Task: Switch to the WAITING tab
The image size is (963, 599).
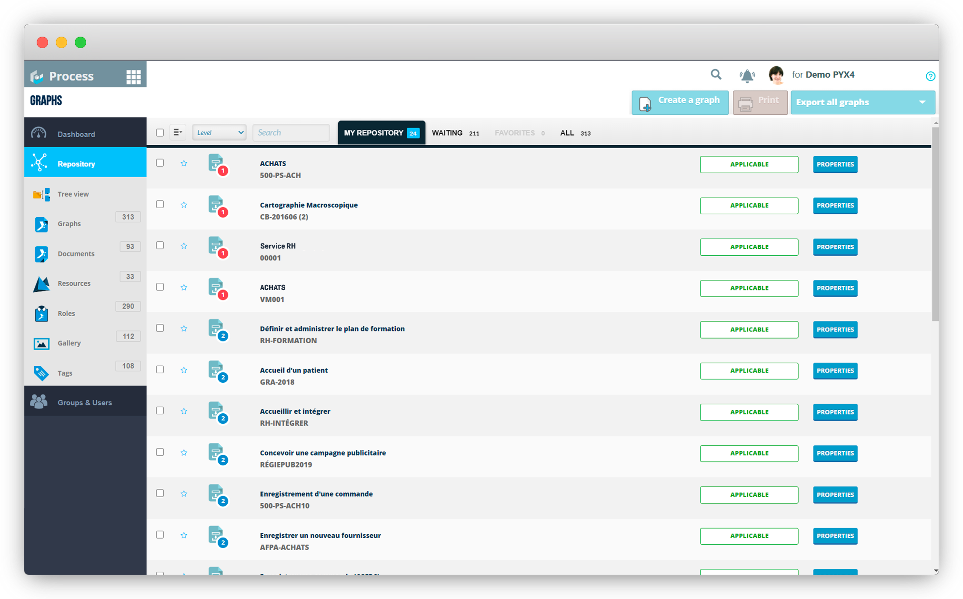Action: [x=455, y=133]
